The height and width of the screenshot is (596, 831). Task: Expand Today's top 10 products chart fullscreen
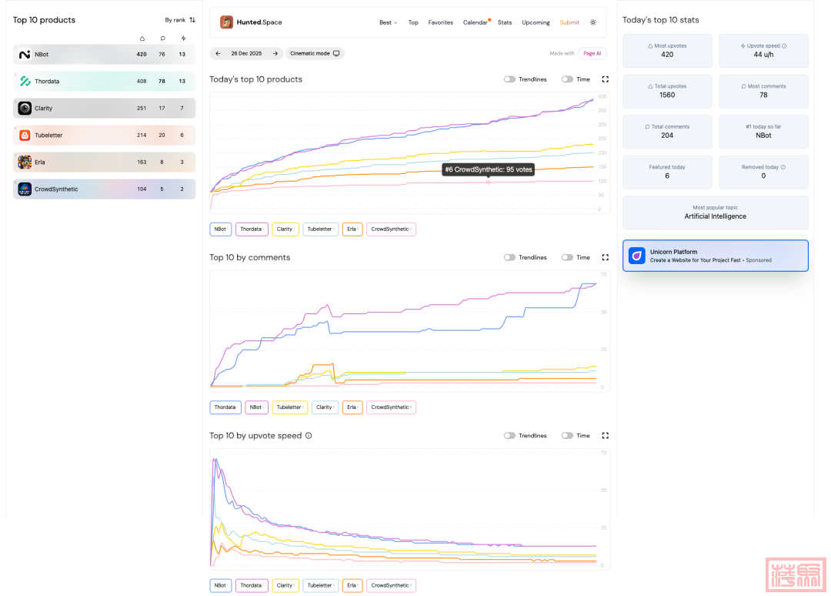(x=606, y=79)
